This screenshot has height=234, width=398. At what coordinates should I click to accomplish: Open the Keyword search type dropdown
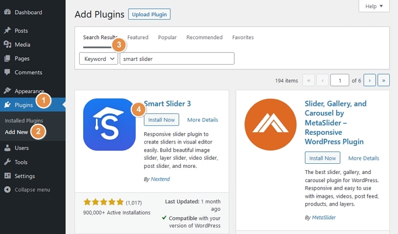[98, 58]
